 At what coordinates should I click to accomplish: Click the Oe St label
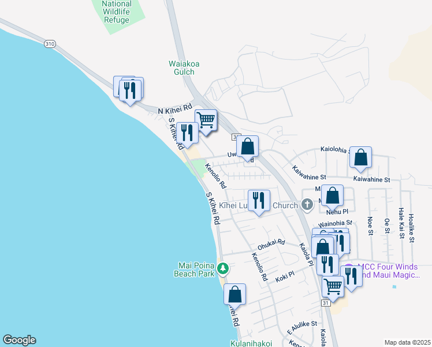tap(387, 226)
